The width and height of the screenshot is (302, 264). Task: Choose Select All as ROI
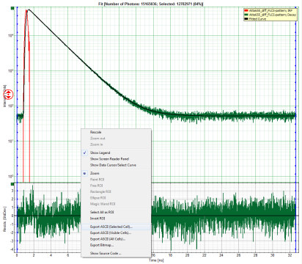[x=116, y=212]
